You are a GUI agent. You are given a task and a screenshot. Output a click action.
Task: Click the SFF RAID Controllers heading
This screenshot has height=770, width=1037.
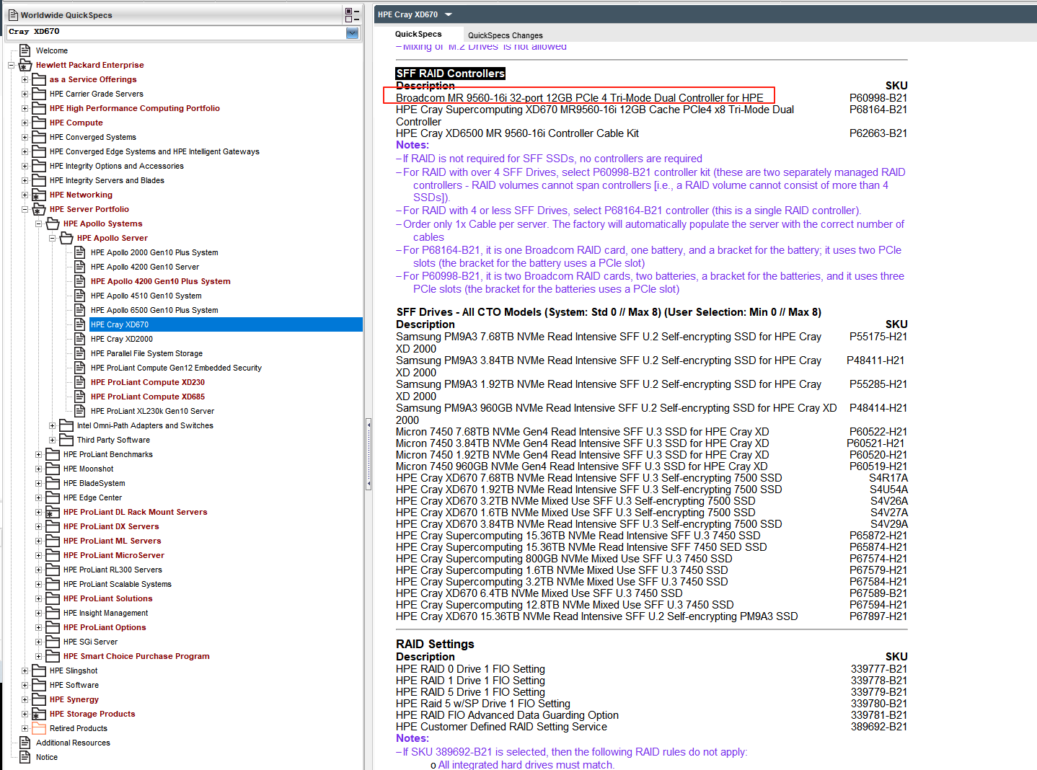click(x=450, y=74)
